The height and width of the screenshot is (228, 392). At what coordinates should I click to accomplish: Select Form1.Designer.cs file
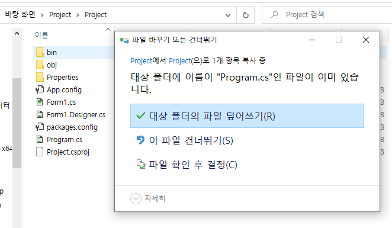76,115
